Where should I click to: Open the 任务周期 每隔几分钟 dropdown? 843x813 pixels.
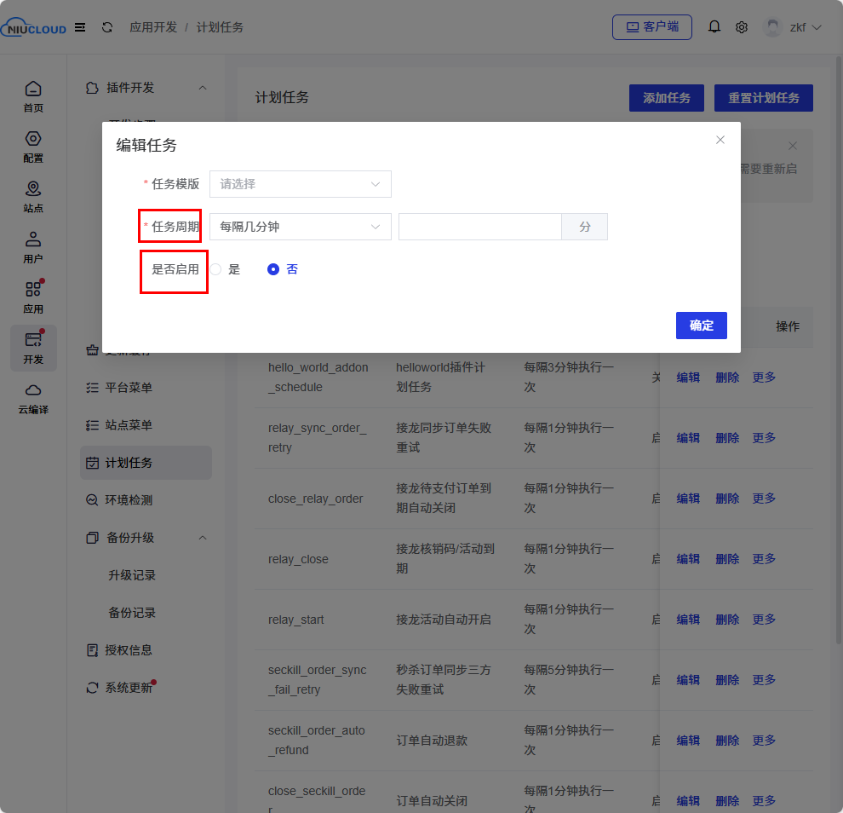300,227
